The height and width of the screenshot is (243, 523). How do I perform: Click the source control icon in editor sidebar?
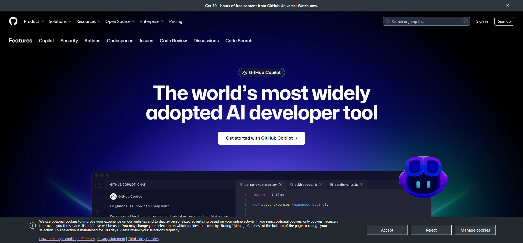click(98, 212)
